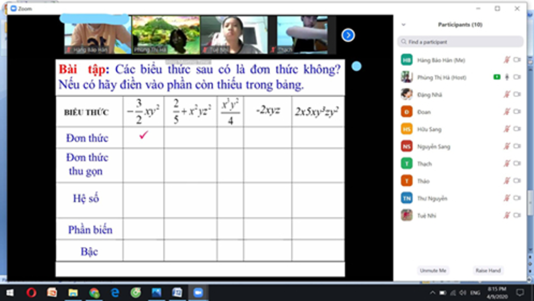
Task: Select the Thạch video thumbnail
Action: (302, 35)
